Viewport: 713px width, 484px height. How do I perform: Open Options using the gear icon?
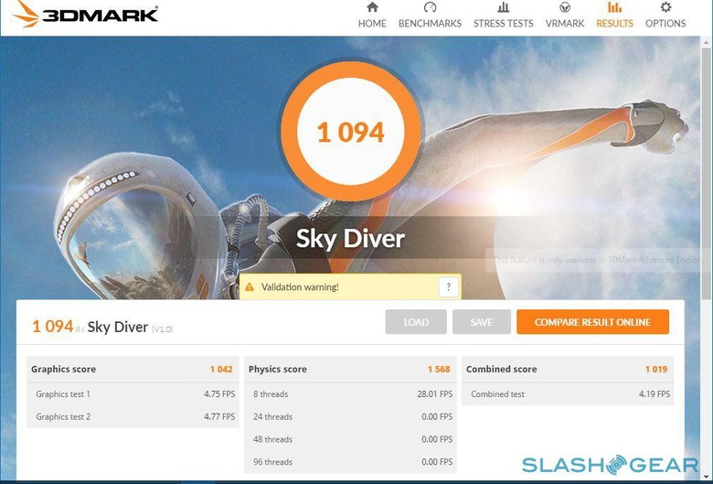coord(665,7)
